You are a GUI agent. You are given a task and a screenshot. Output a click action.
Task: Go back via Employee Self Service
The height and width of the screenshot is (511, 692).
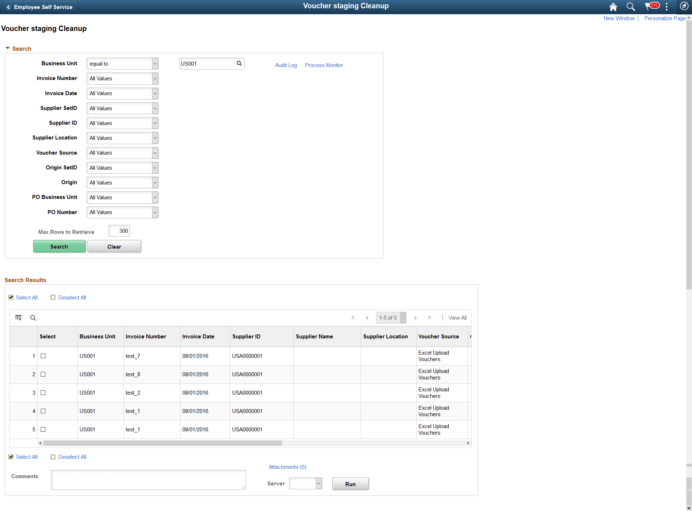point(40,6)
